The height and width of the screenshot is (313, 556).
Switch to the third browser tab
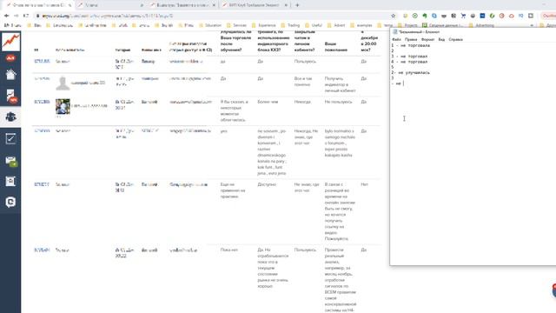pyautogui.click(x=182, y=5)
